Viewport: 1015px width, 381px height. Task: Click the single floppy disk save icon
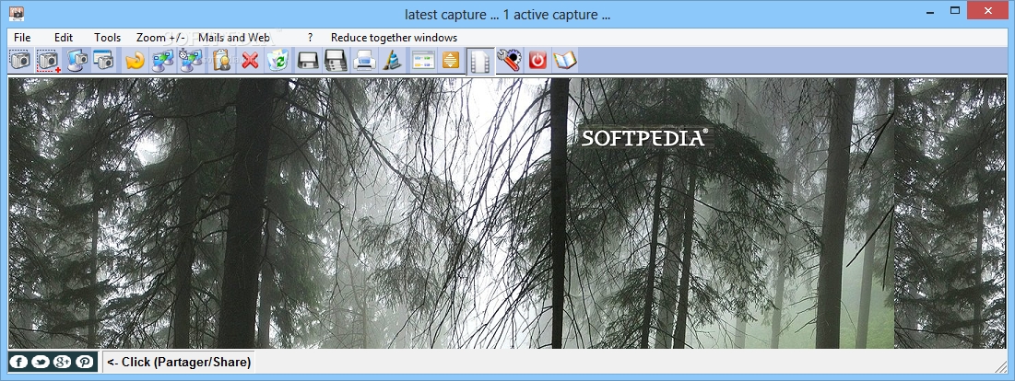click(308, 61)
